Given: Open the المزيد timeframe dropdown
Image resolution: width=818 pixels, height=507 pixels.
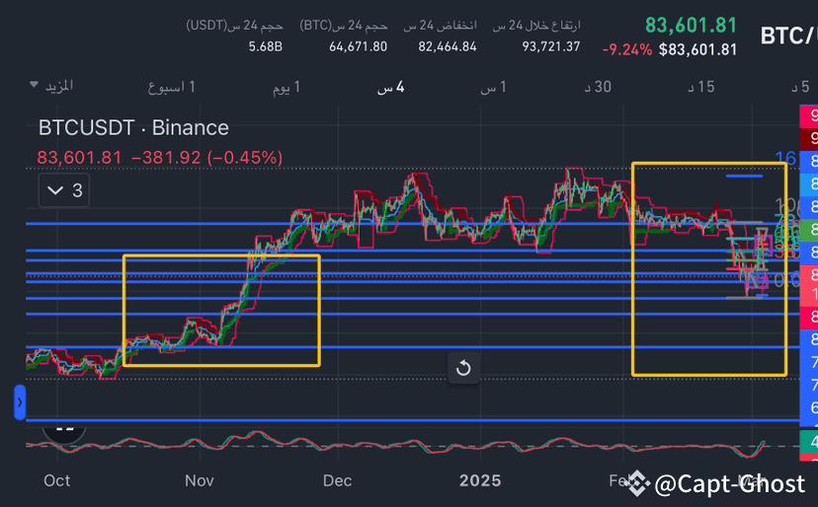Looking at the screenshot, I should 51,86.
